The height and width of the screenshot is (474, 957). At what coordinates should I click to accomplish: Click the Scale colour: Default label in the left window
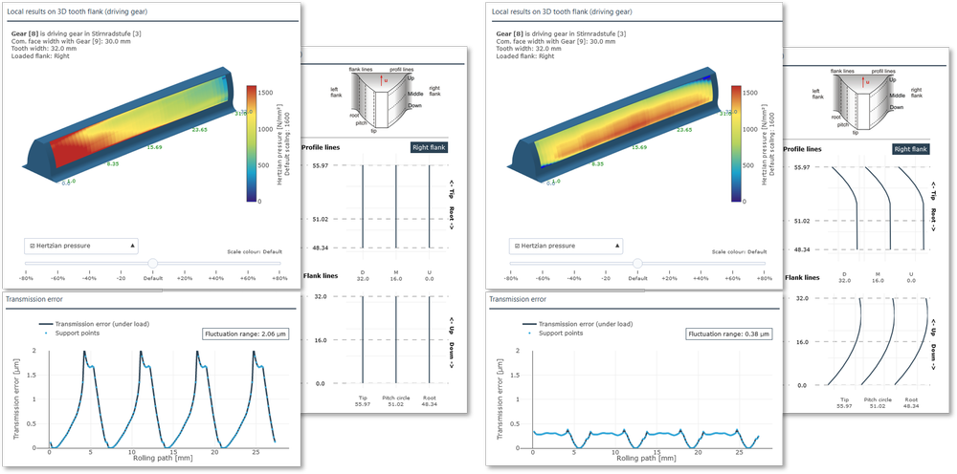point(255,251)
